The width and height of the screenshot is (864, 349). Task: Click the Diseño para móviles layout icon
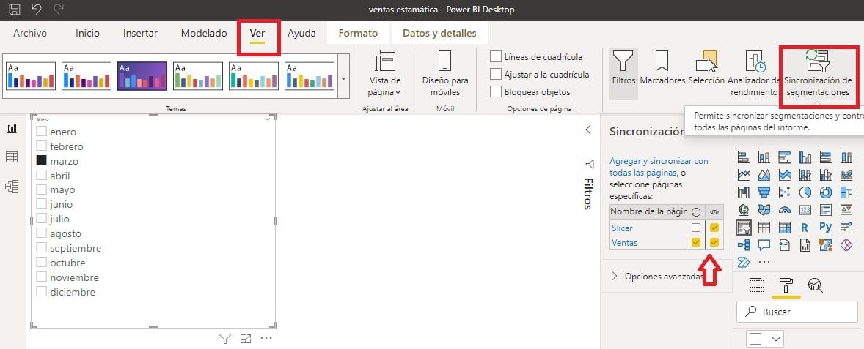445,73
